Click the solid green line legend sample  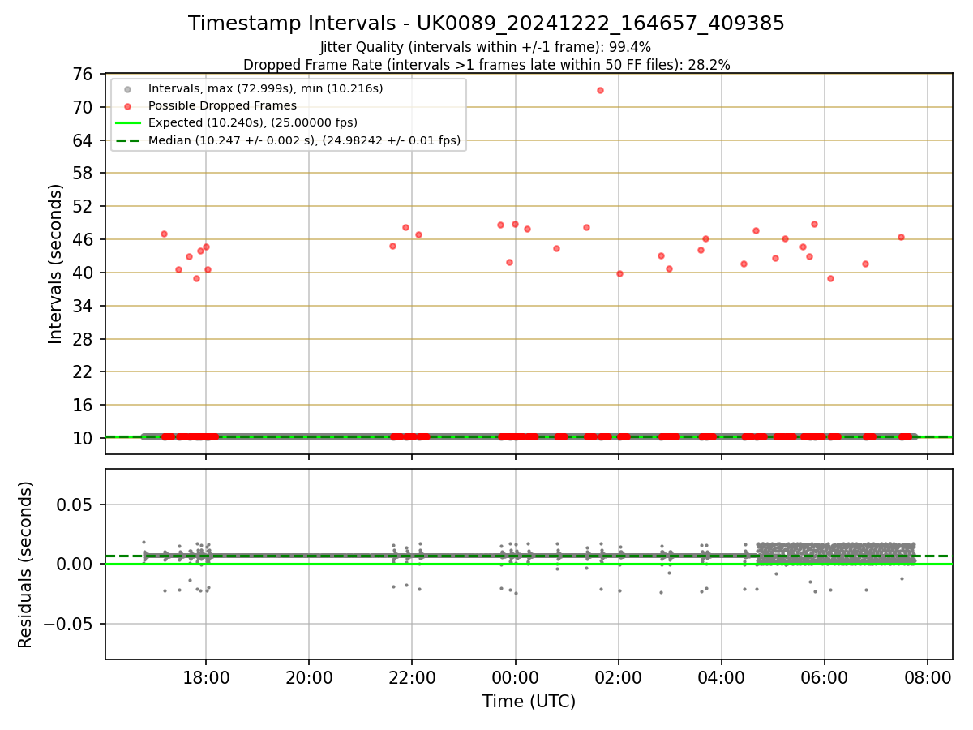click(x=127, y=122)
